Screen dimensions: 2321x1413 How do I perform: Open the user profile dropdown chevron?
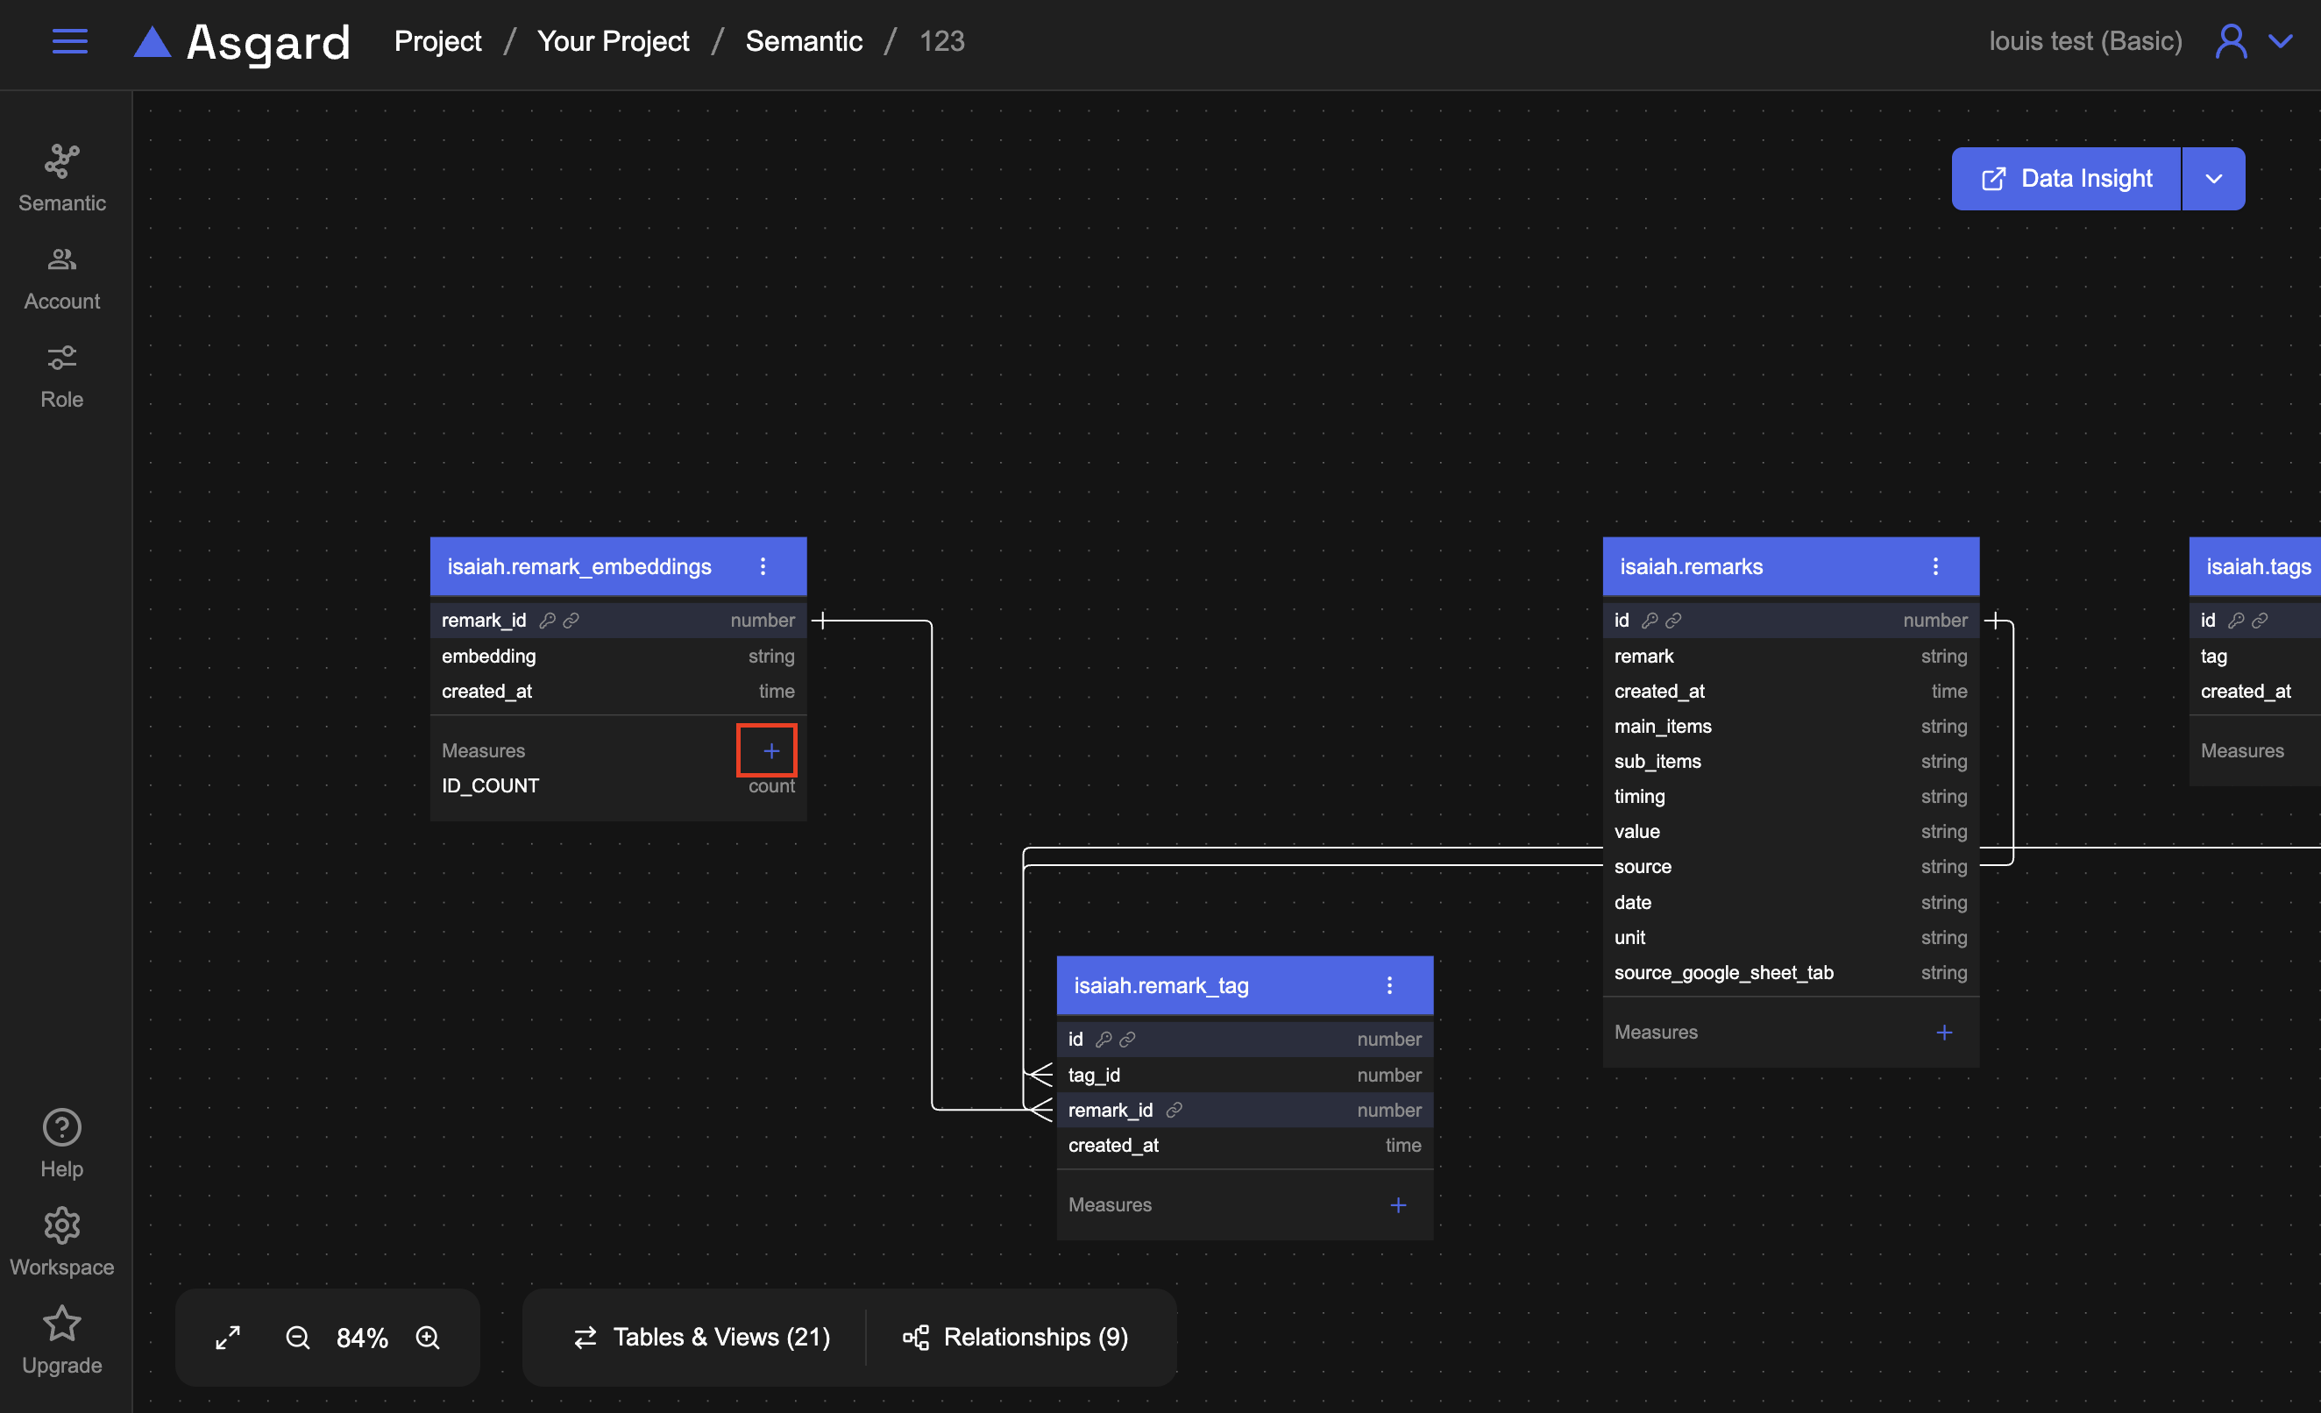click(2281, 41)
